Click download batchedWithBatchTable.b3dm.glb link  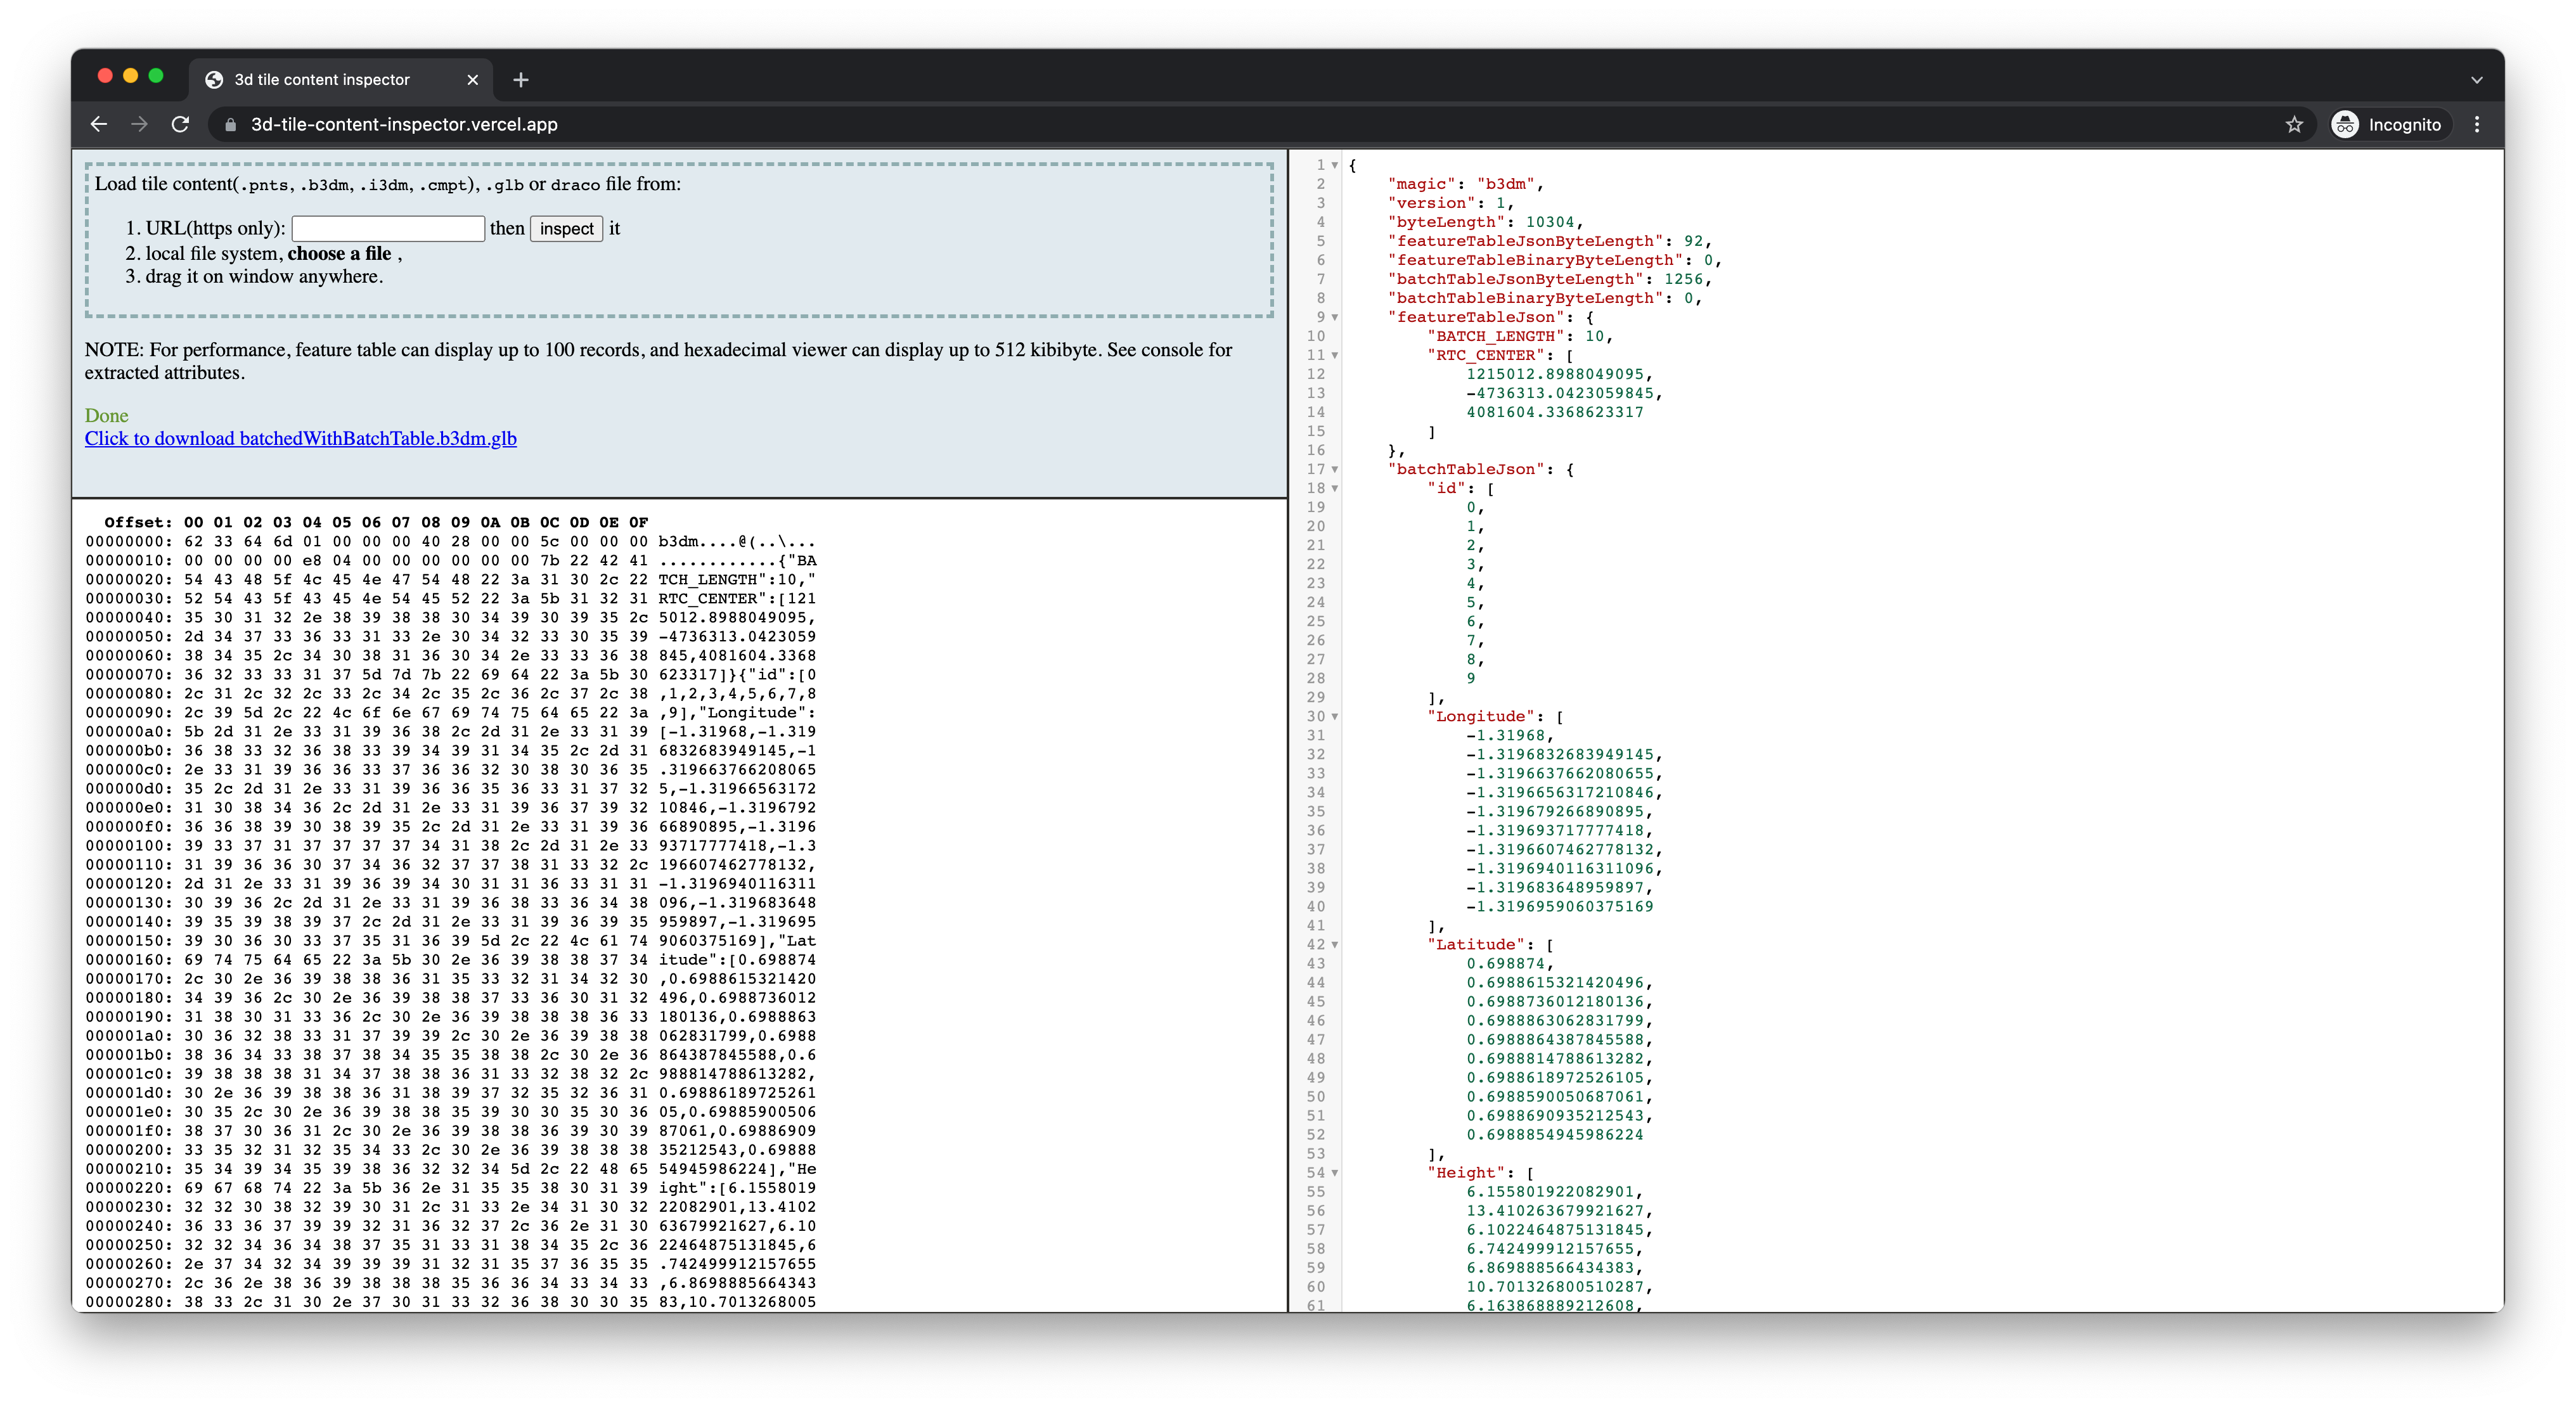300,438
